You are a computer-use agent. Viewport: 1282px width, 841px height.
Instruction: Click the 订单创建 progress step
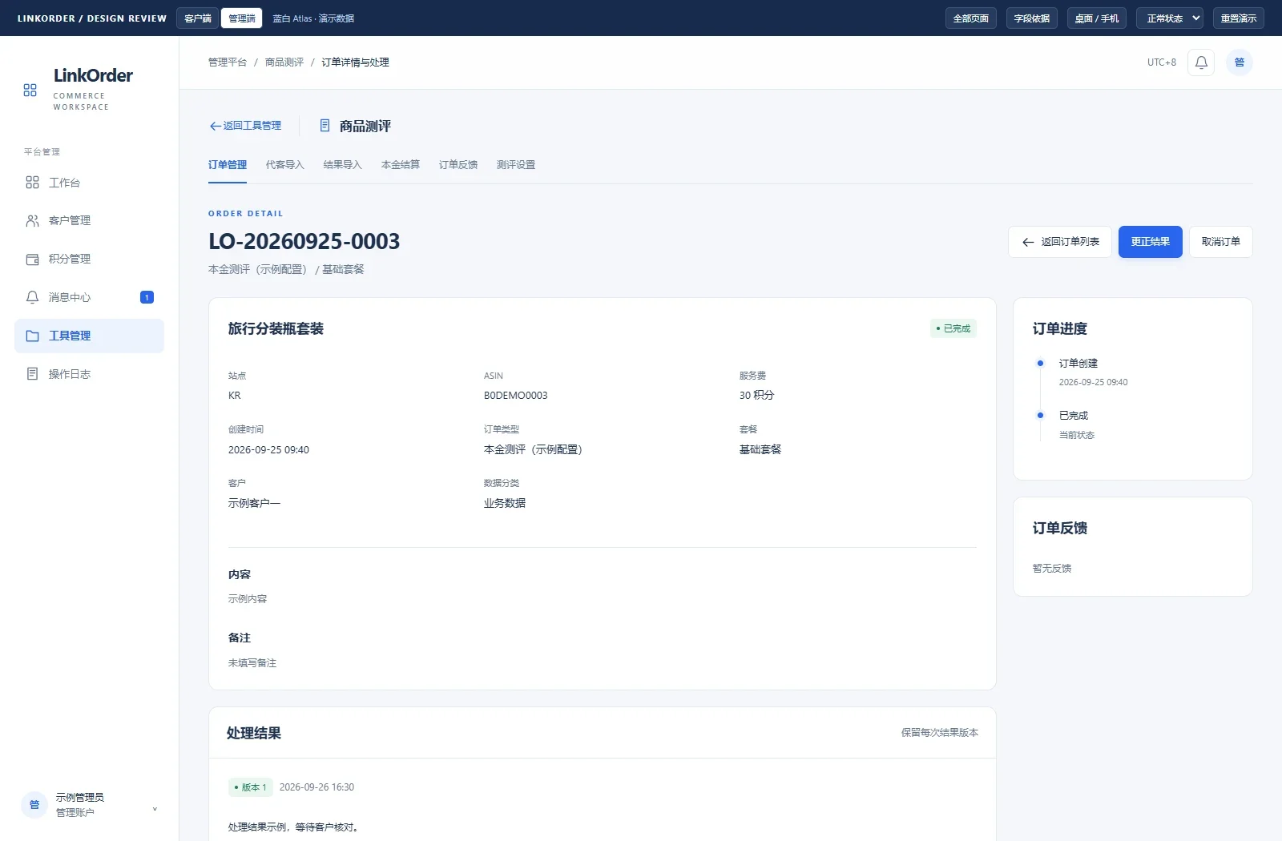point(1078,364)
